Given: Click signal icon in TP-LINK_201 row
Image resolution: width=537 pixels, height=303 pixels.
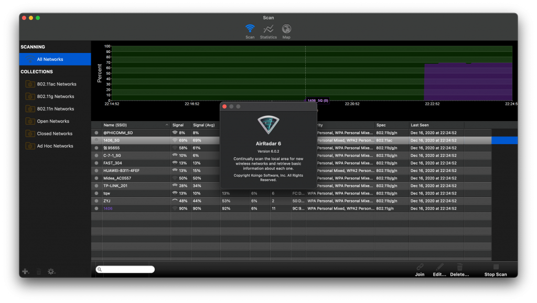Looking at the screenshot, I should point(175,186).
